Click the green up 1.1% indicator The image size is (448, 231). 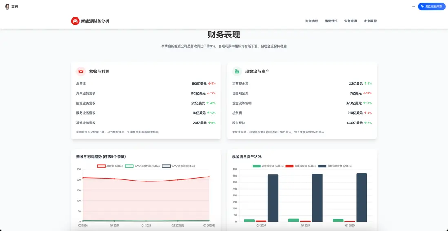pyautogui.click(x=368, y=103)
